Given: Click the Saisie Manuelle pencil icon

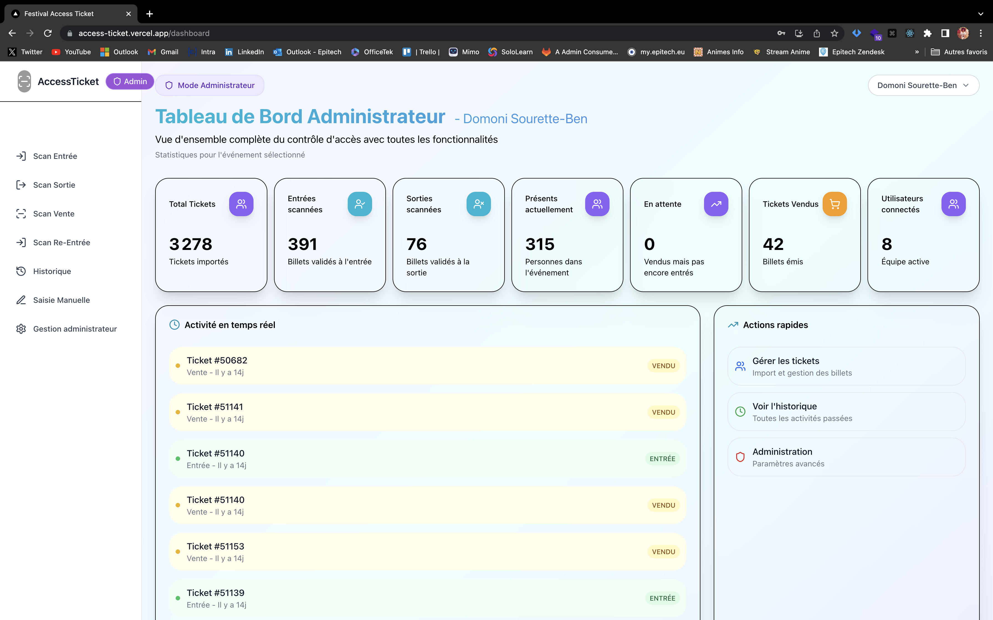Looking at the screenshot, I should [x=21, y=300].
